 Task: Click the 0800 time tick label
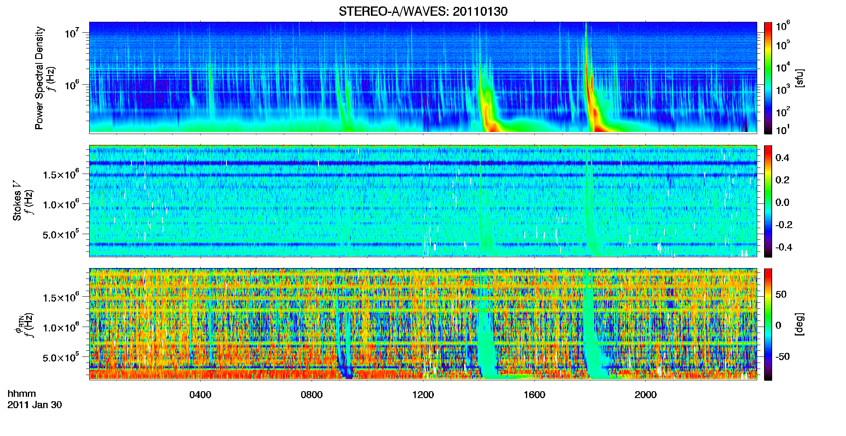[x=312, y=394]
